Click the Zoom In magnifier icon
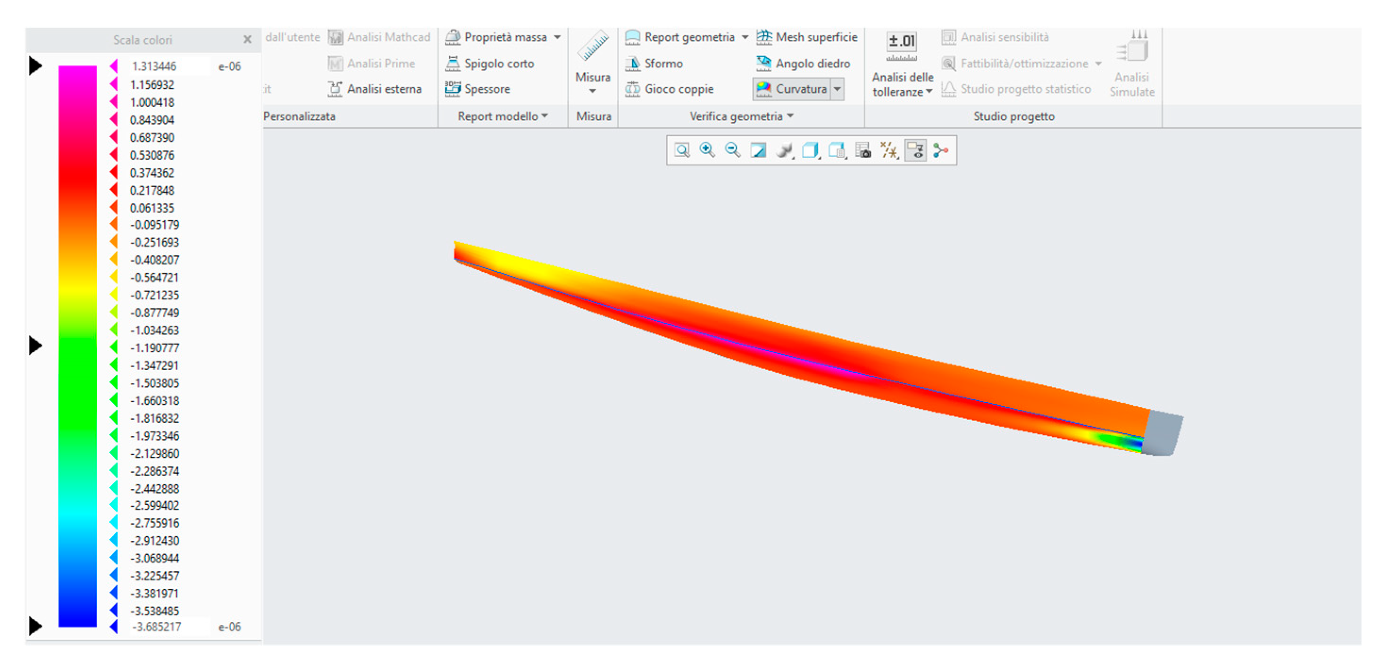 coord(707,150)
